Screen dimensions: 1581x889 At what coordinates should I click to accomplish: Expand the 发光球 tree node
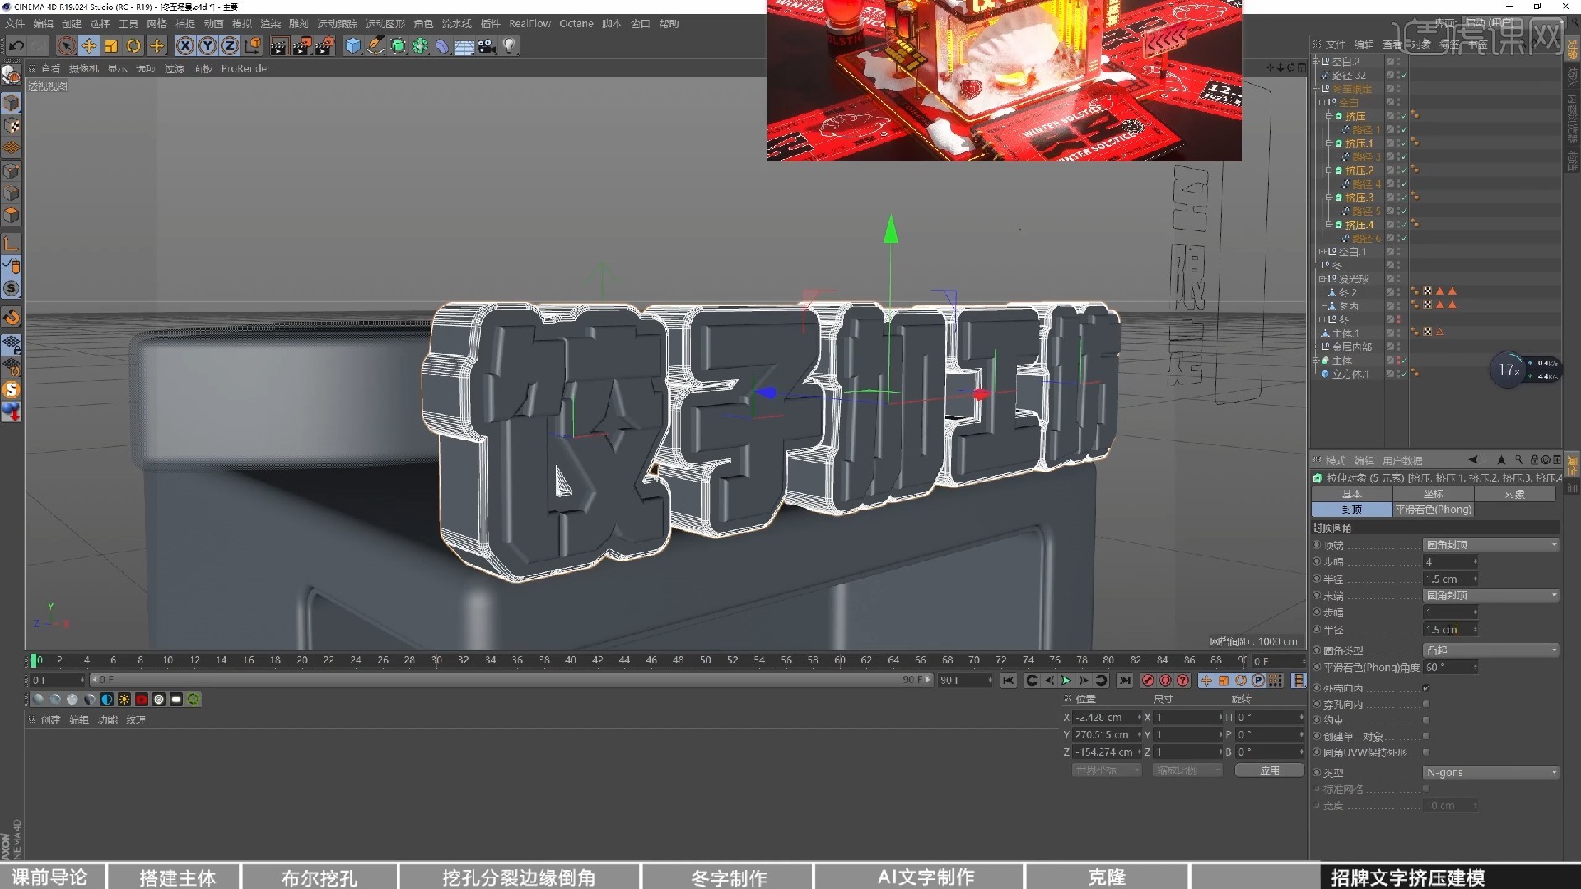coord(1322,279)
